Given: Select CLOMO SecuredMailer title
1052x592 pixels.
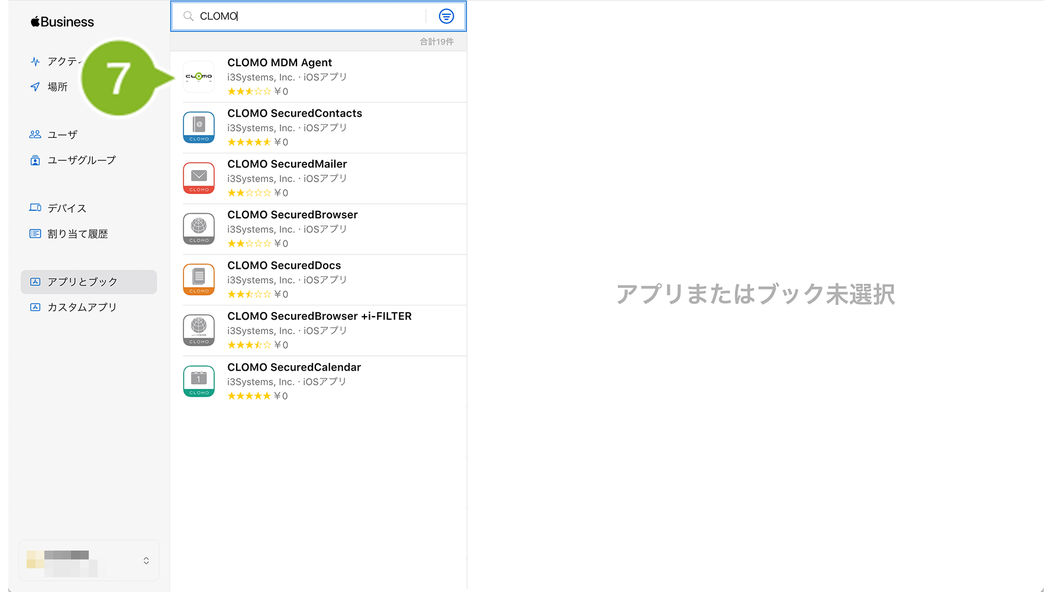Looking at the screenshot, I should (287, 164).
